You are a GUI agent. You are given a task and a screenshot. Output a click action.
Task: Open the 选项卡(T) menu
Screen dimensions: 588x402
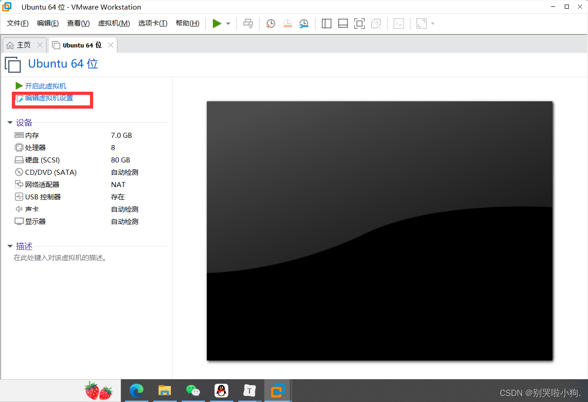point(153,23)
